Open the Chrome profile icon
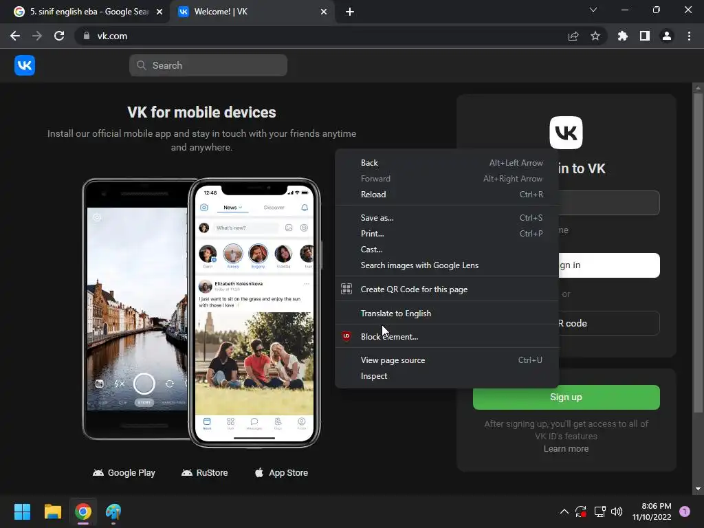 click(667, 36)
